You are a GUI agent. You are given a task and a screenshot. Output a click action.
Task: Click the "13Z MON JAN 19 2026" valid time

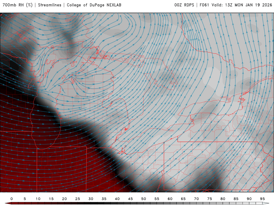click(249, 5)
